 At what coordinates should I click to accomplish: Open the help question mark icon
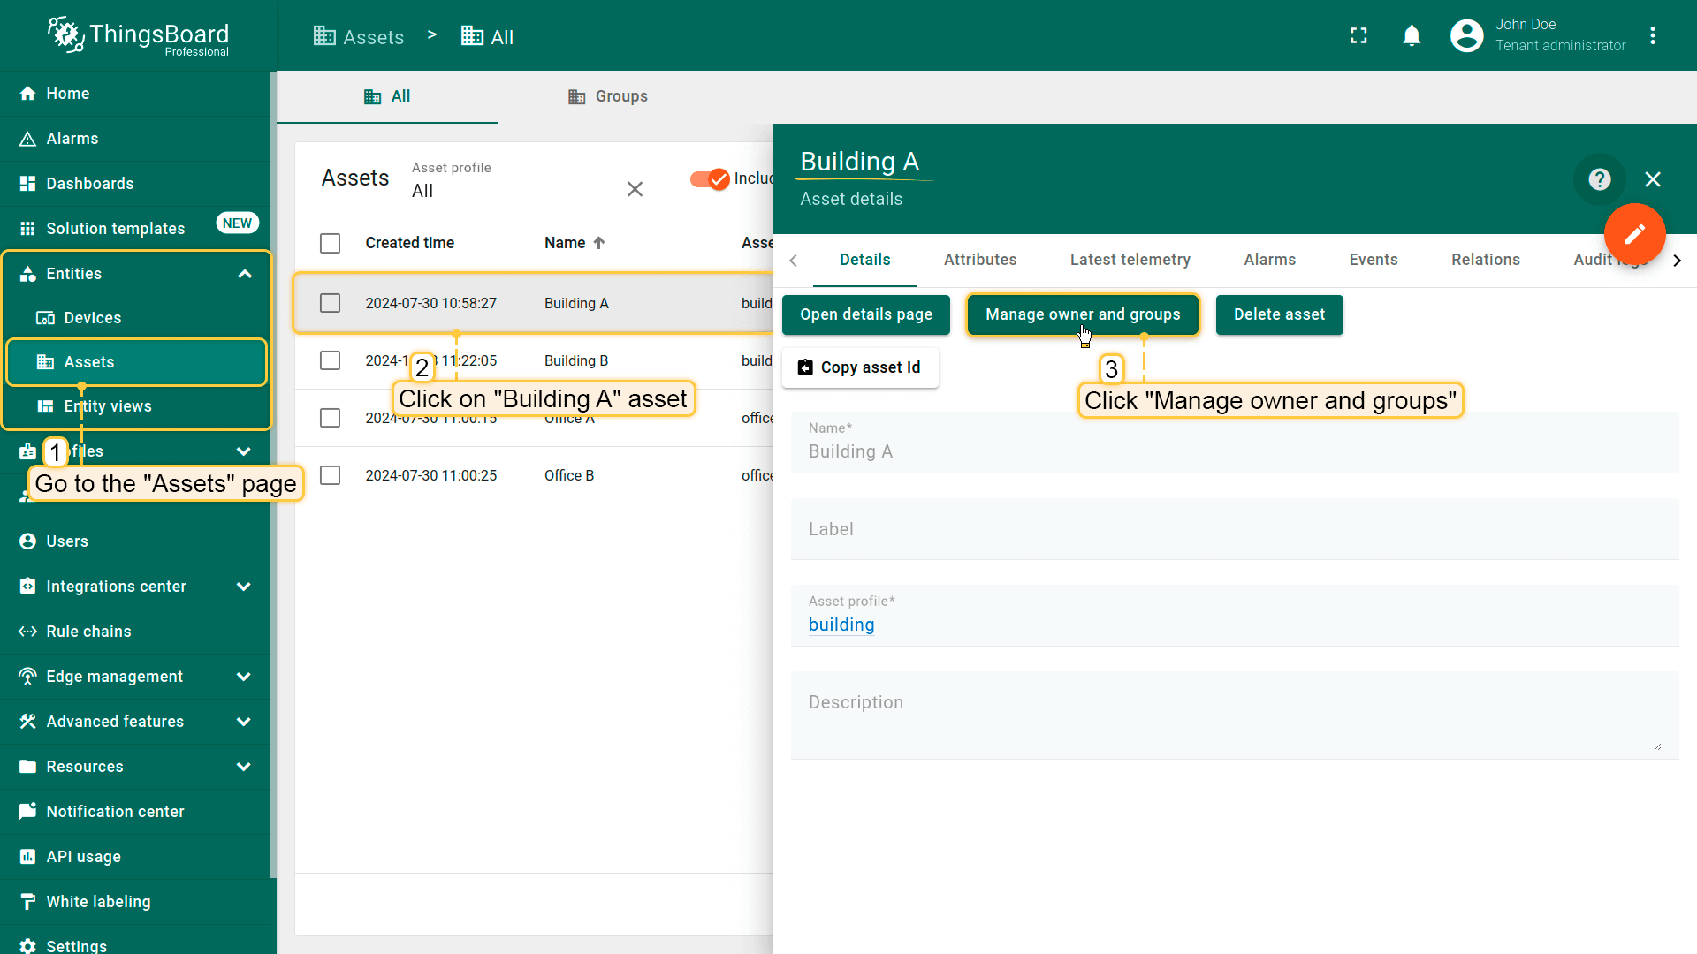pyautogui.click(x=1599, y=179)
